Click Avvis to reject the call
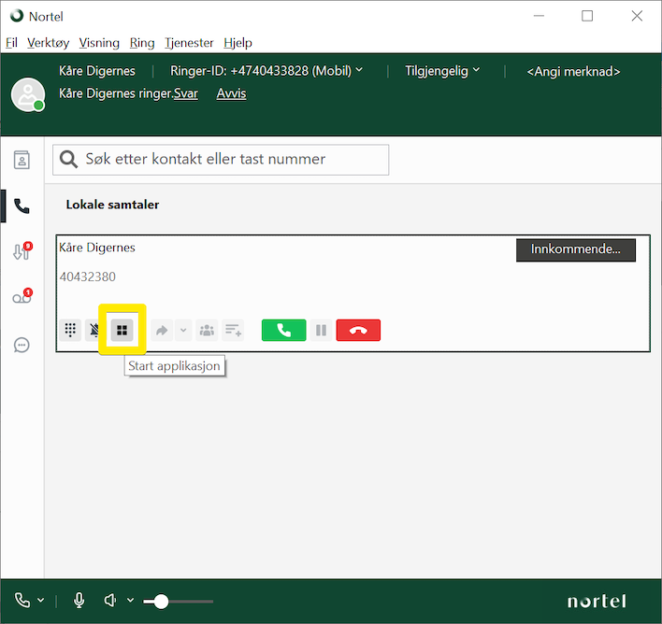 231,93
